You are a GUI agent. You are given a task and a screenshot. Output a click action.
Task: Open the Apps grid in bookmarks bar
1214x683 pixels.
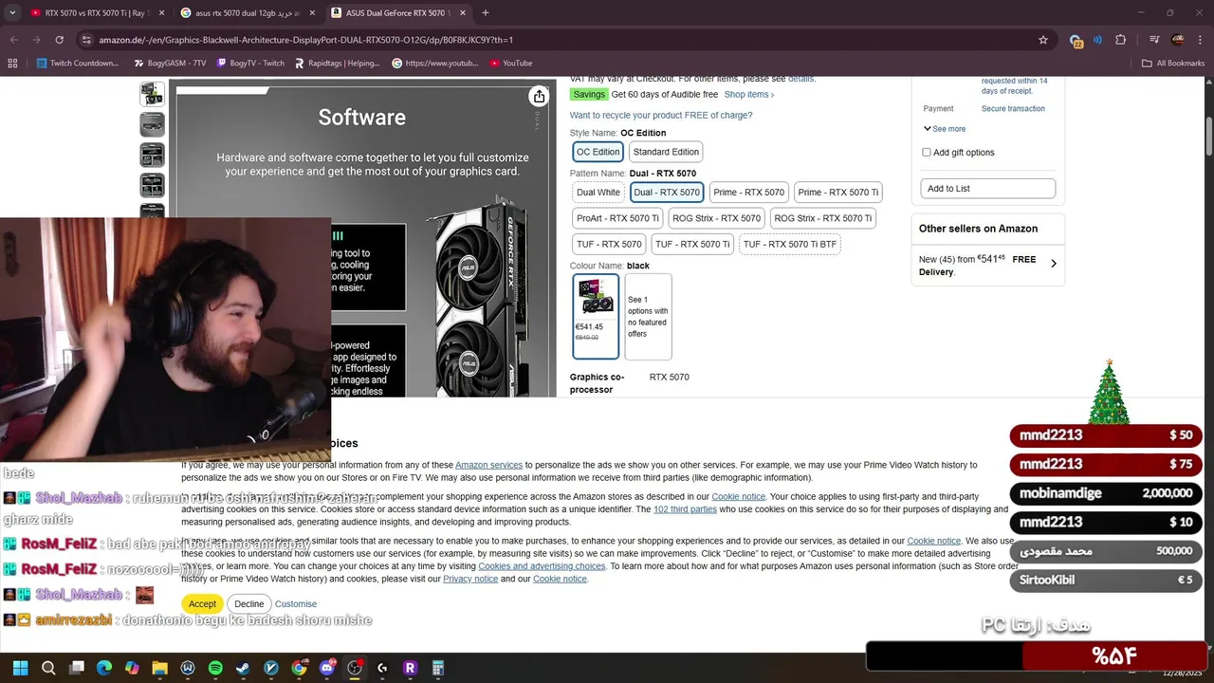pos(12,64)
